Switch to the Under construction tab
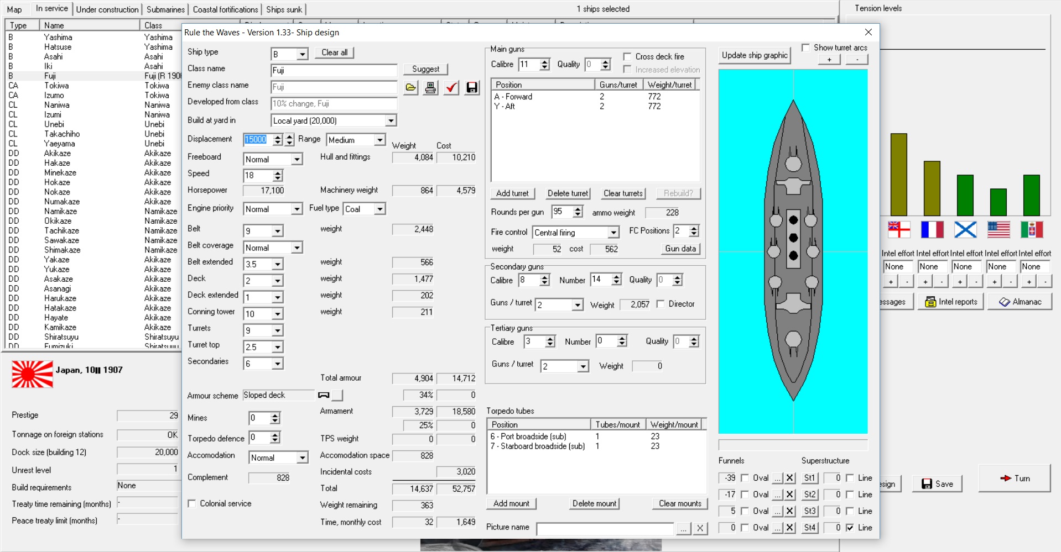Screen dimensions: 1061x552 (x=107, y=9)
